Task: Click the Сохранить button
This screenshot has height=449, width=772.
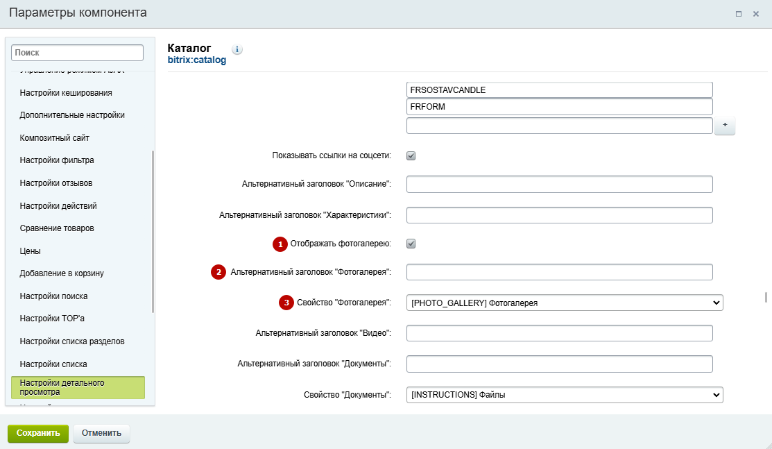Action: tap(38, 433)
